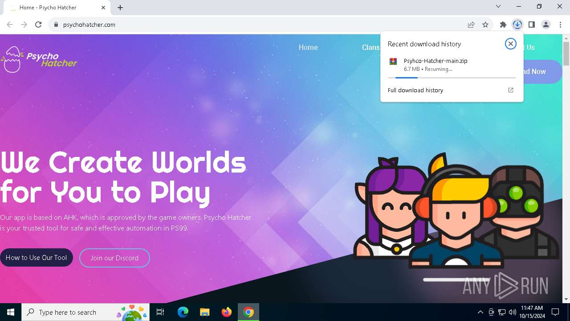Click the Chrome taskbar icon
The height and width of the screenshot is (321, 570).
click(248, 312)
